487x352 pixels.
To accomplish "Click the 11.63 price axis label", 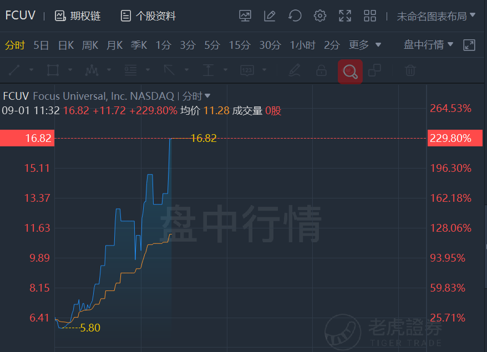I will (37, 228).
